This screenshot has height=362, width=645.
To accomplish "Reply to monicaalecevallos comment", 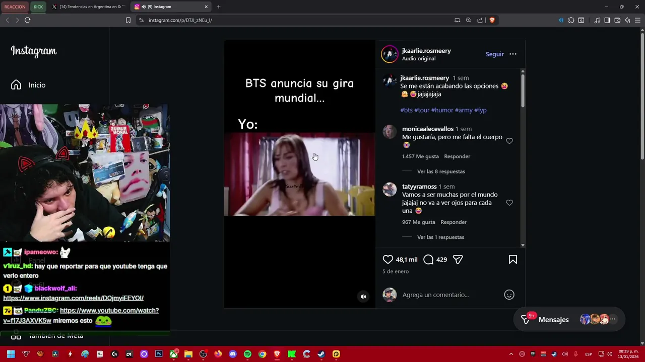I will (x=457, y=156).
